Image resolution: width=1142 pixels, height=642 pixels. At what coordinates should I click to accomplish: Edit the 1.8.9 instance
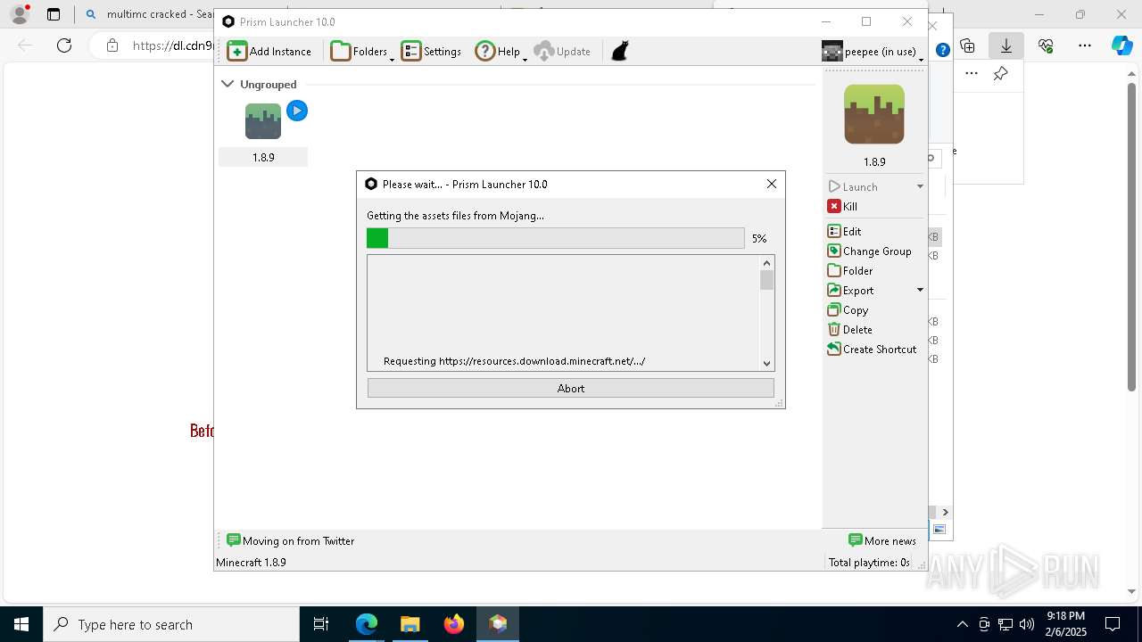click(844, 231)
